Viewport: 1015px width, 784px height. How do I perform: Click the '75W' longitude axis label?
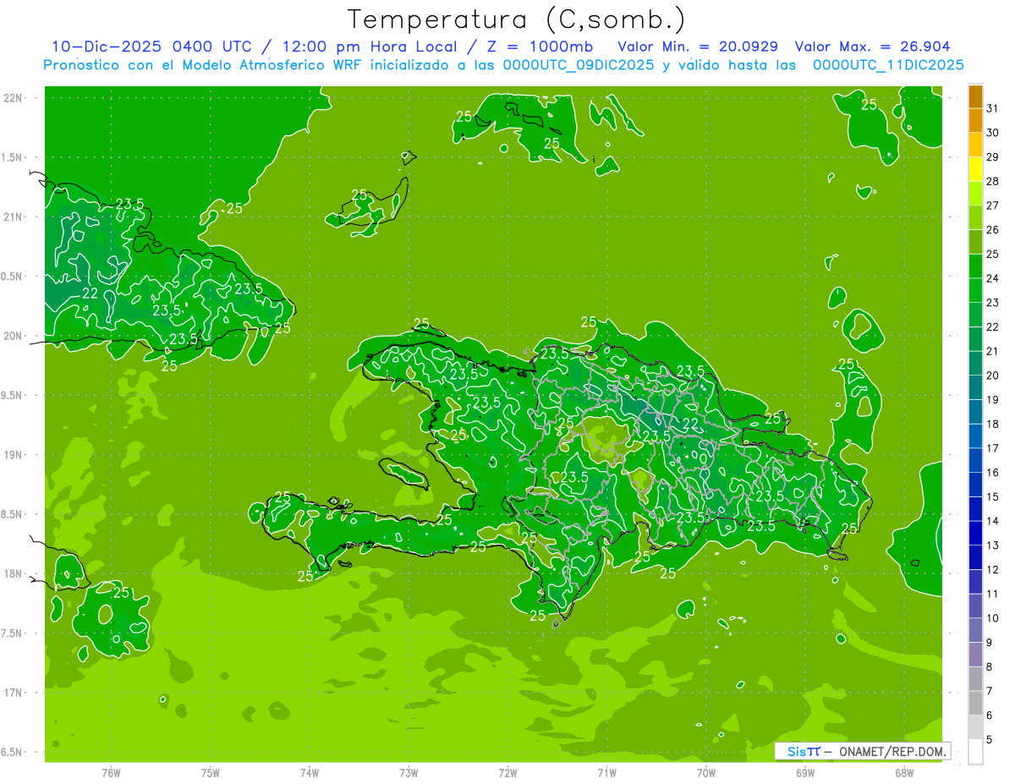[x=211, y=773]
